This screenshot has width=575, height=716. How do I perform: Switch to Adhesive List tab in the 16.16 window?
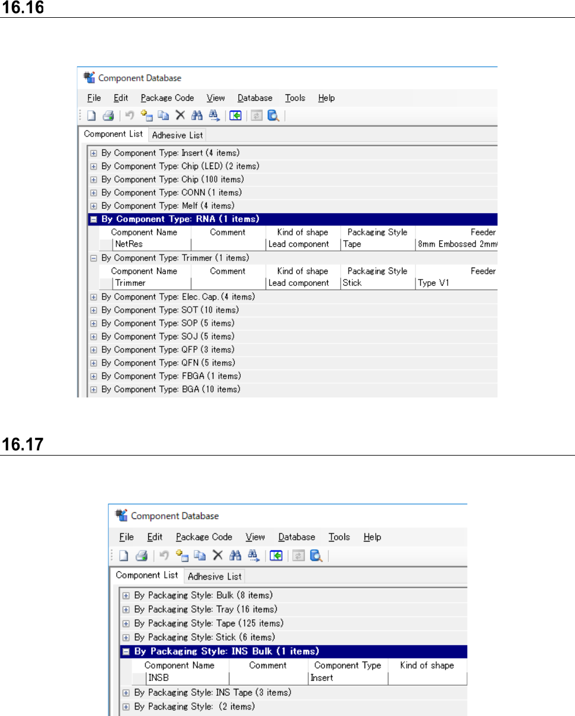click(x=177, y=135)
